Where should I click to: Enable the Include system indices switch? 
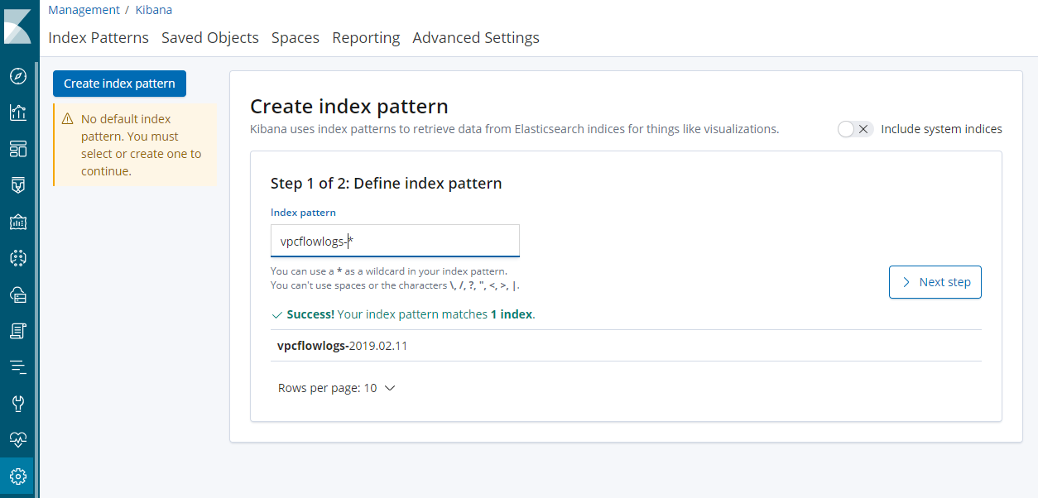[855, 129]
